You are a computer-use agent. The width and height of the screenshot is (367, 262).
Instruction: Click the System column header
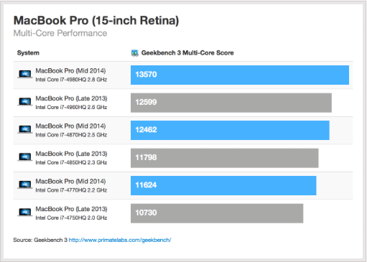click(28, 53)
